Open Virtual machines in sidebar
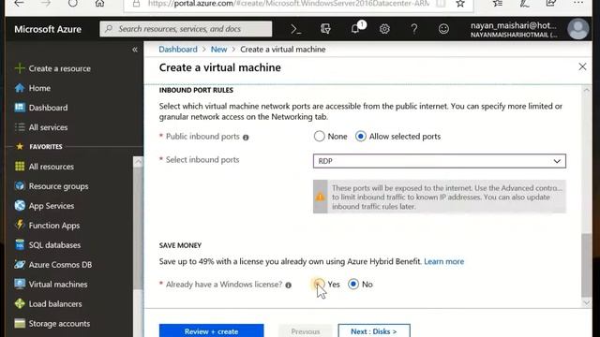Screen dimensions: 600x337 point(58,284)
